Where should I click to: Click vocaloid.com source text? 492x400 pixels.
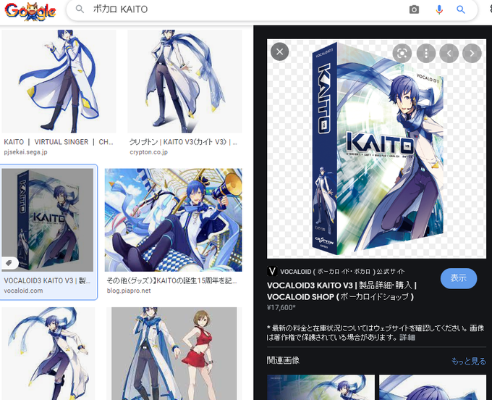[23, 291]
